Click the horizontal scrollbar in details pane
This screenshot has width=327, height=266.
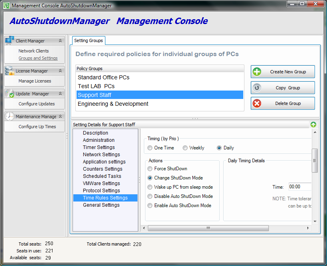point(208,228)
